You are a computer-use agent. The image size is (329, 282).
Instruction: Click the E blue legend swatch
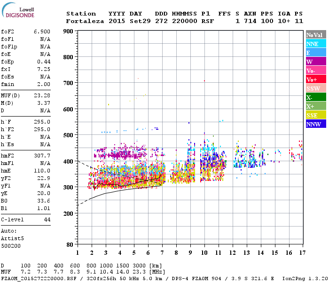click(x=316, y=53)
